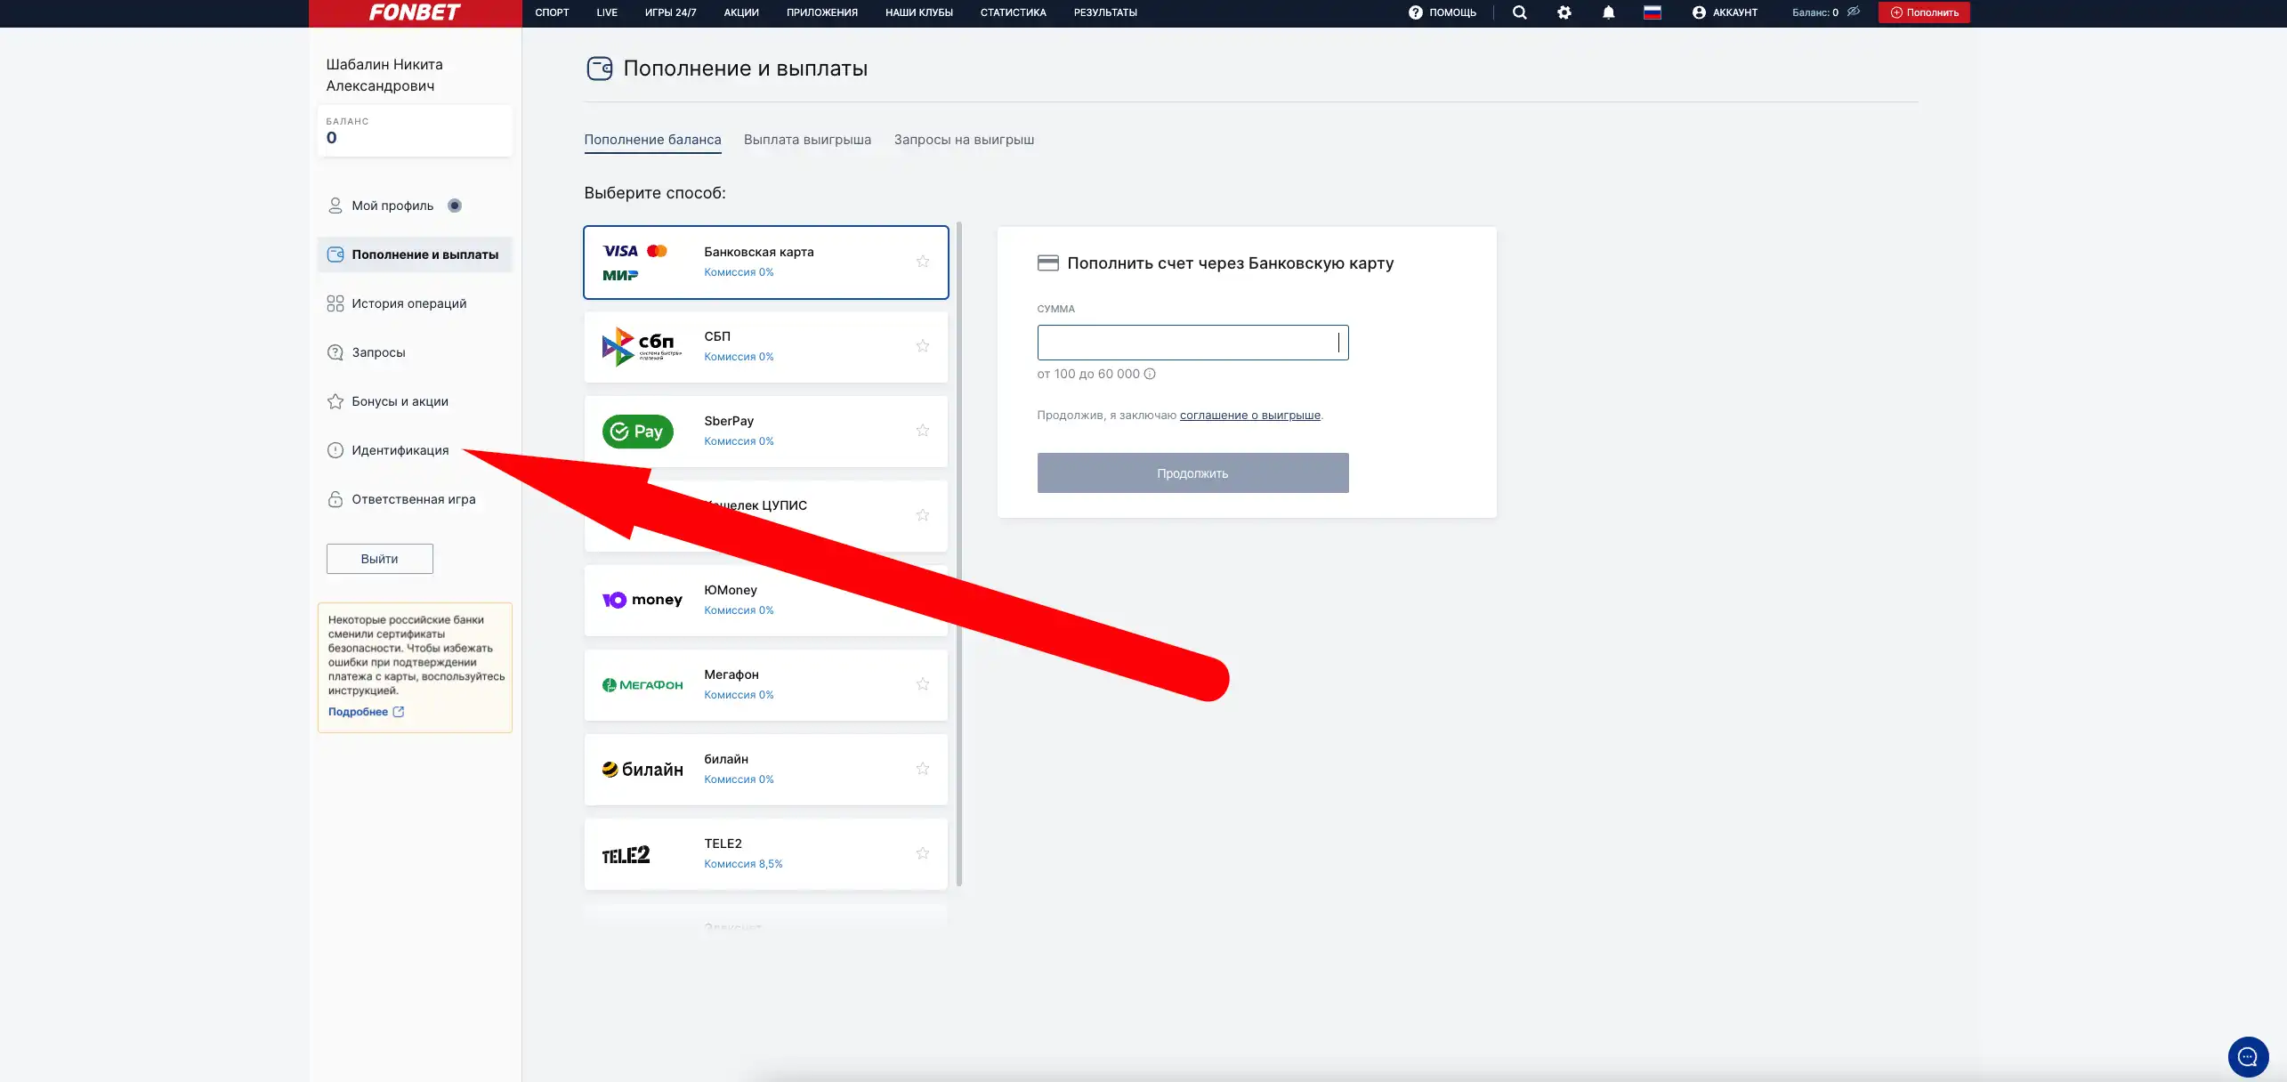Favorite the Банковская карта method star
This screenshot has height=1082, width=2287.
pos(923,262)
